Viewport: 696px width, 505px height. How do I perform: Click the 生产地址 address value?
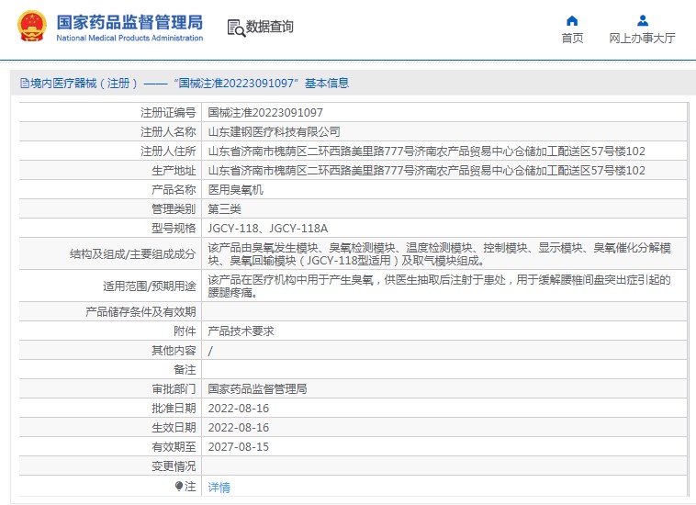427,171
